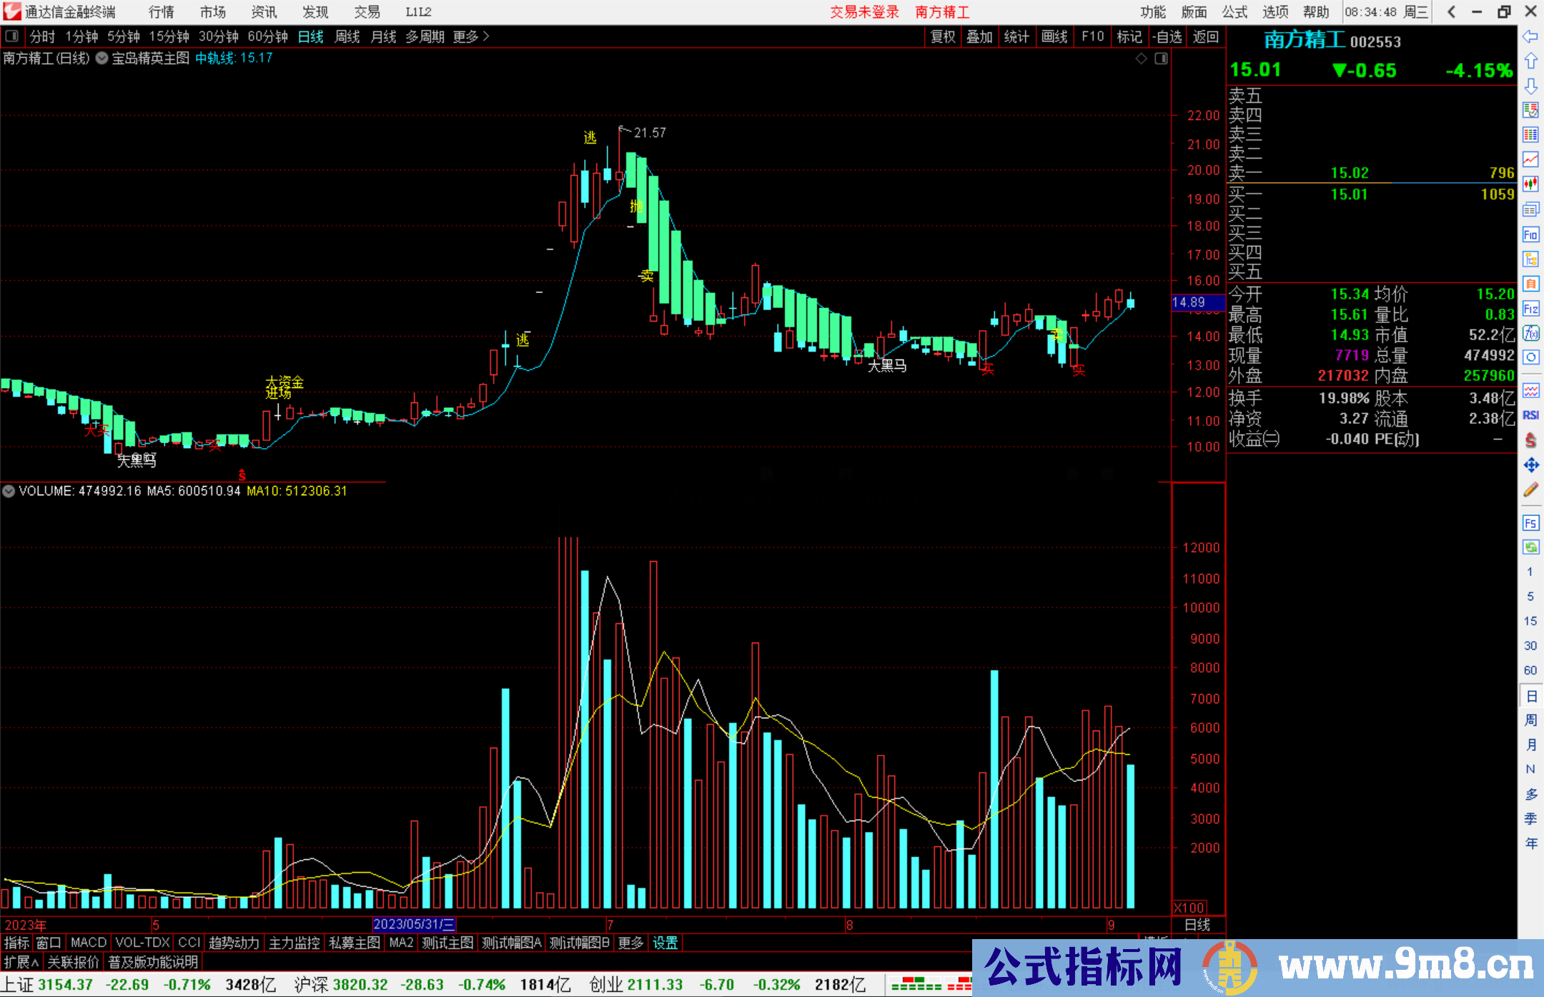This screenshot has width=1544, height=997.
Task: Click the left arrow back icon in sidebar
Action: (1530, 36)
